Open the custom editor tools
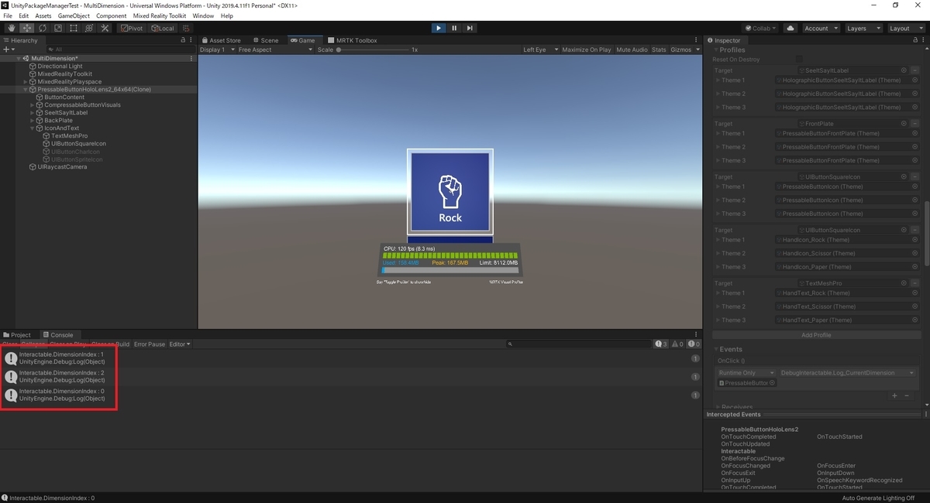The width and height of the screenshot is (930, 503). 104,28
